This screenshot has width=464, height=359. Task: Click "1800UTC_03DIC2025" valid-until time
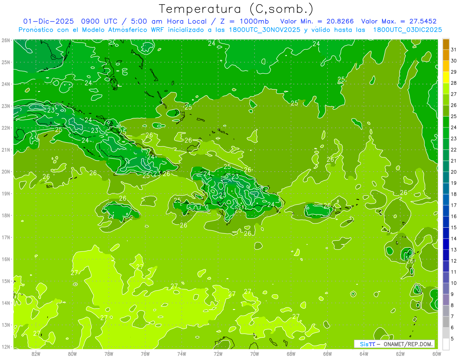click(408, 29)
